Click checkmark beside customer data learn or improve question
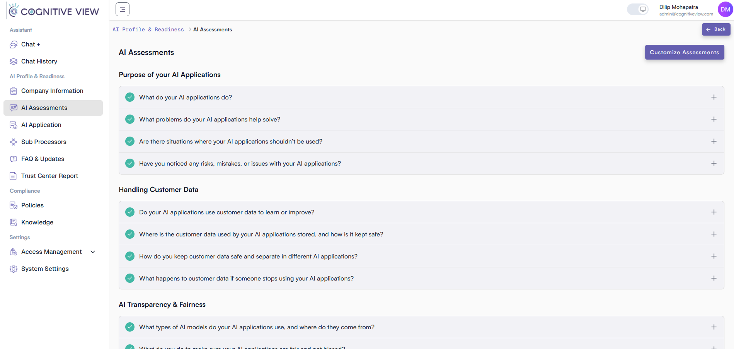Image resolution: width=734 pixels, height=349 pixels. pos(130,212)
